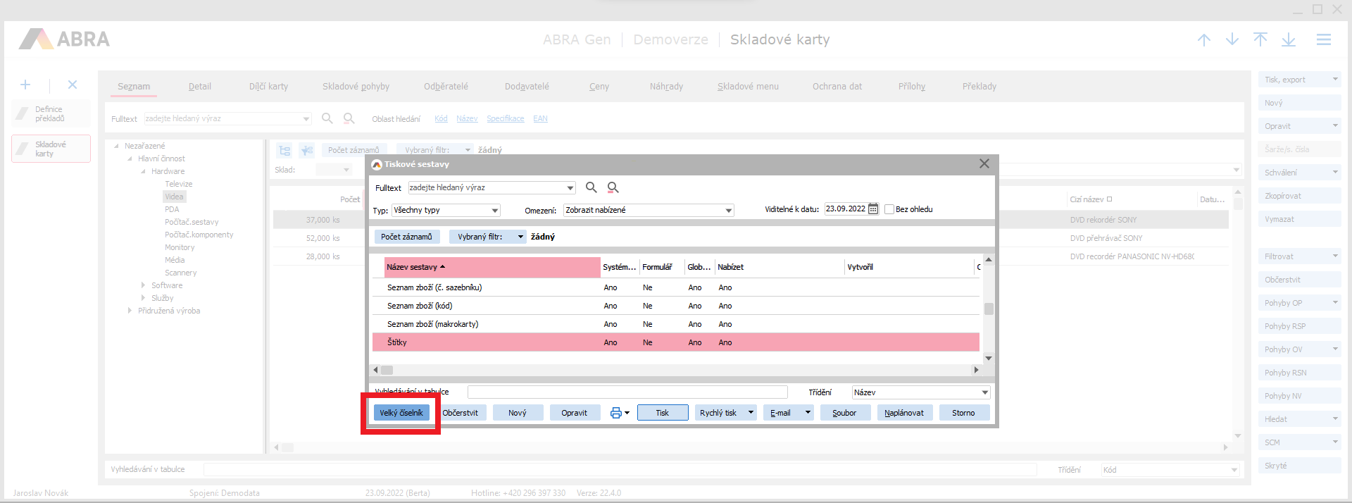Click the plus icon in left sidebar
This screenshot has height=503, width=1352.
[25, 85]
